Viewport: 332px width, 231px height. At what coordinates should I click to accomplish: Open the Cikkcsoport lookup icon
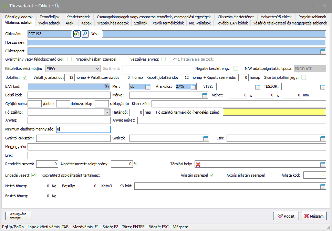point(322,51)
